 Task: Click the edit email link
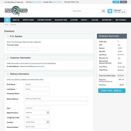pos(42,67)
